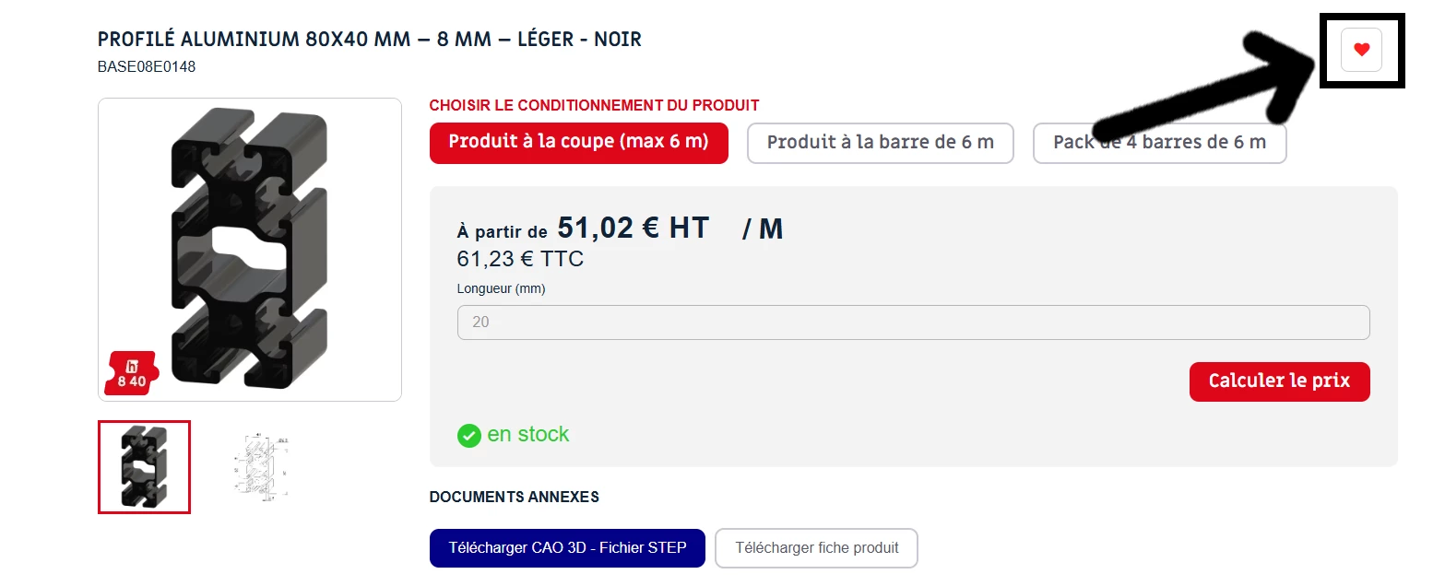Image resolution: width=1445 pixels, height=586 pixels.
Task: Pick 'Pack de 4 barres de 6 m' option
Action: click(x=1159, y=143)
